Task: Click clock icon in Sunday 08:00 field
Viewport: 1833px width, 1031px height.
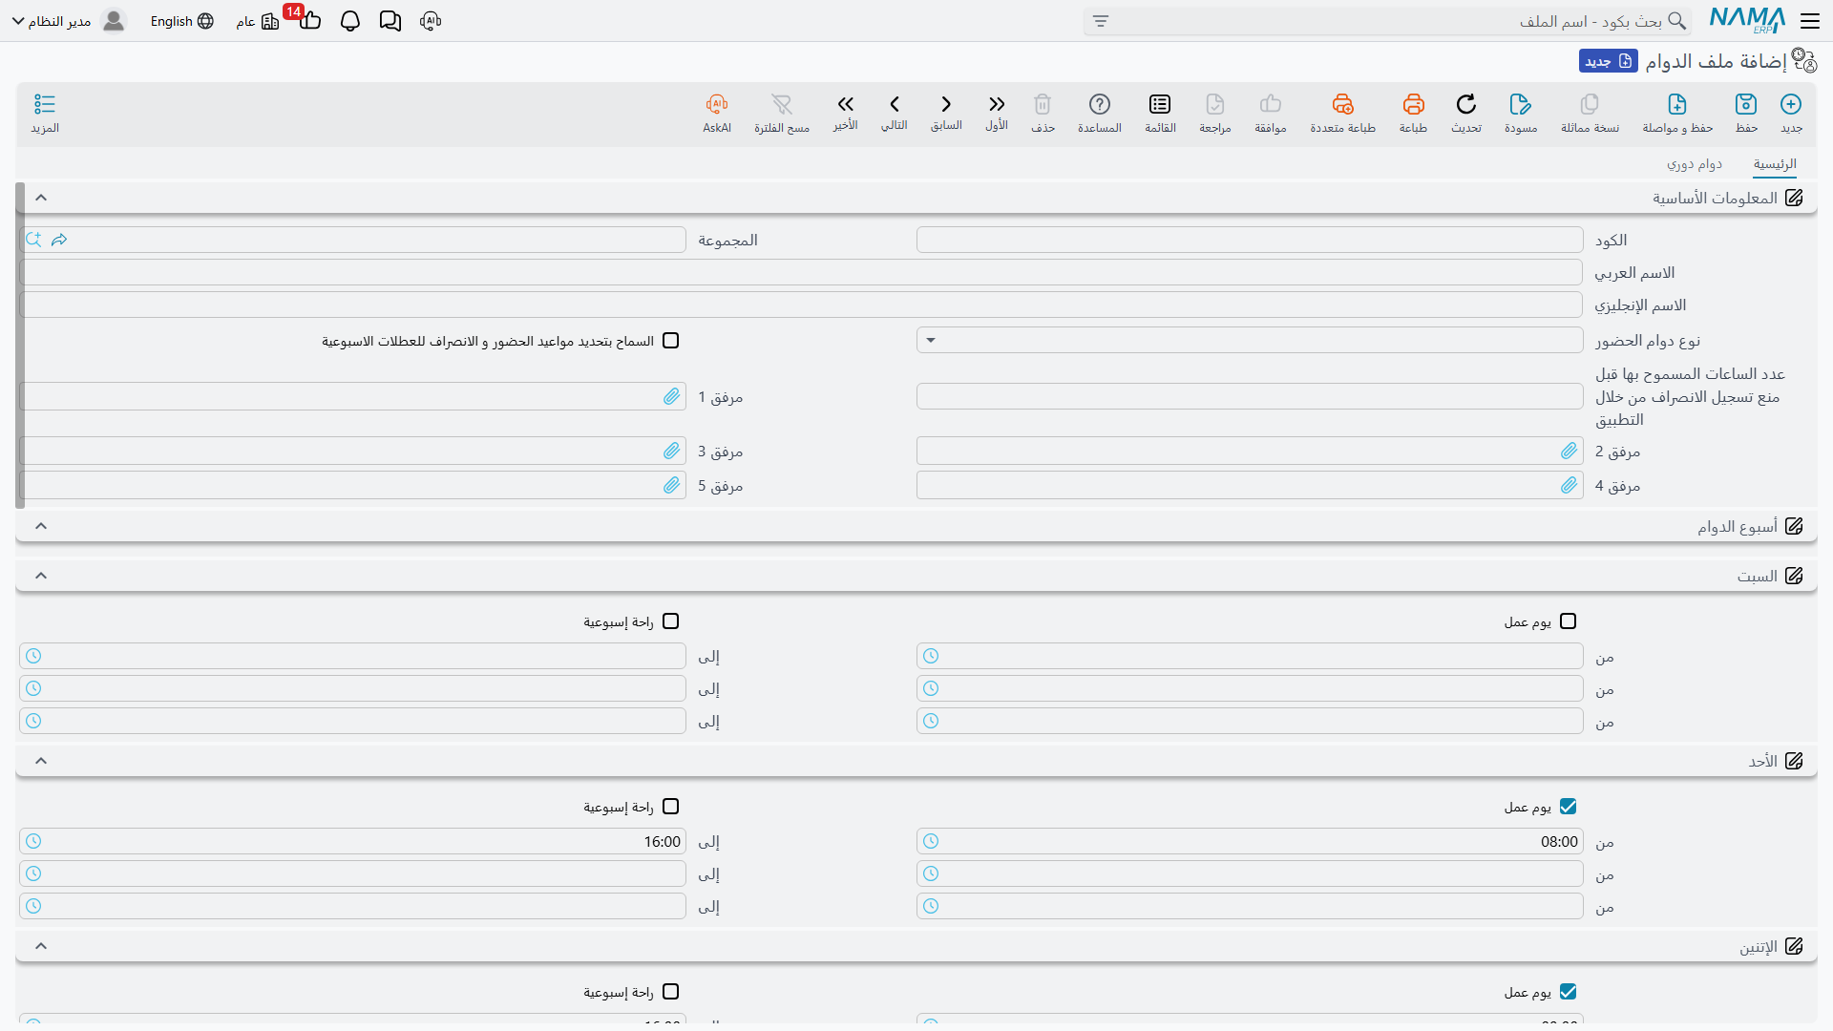Action: tap(931, 841)
